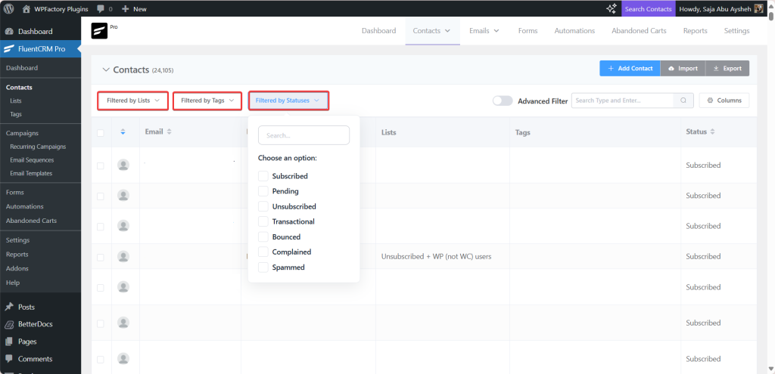Open the Automations tab in top nav
775x374 pixels.
574,30
